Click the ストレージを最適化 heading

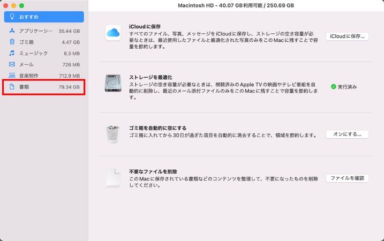[x=150, y=77]
